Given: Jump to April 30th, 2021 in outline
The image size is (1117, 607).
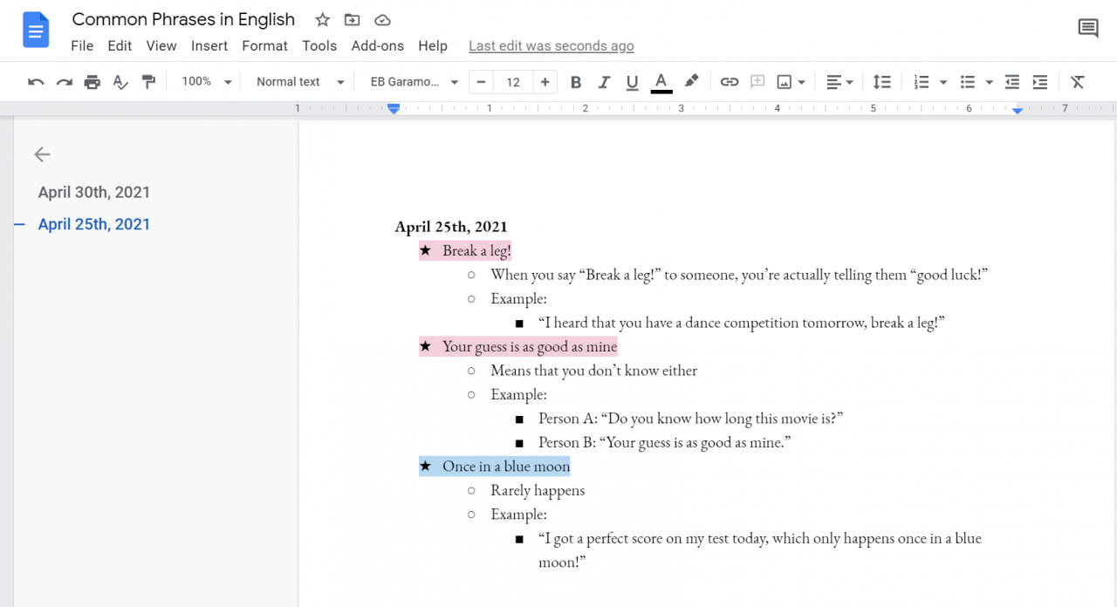Looking at the screenshot, I should pos(94,193).
